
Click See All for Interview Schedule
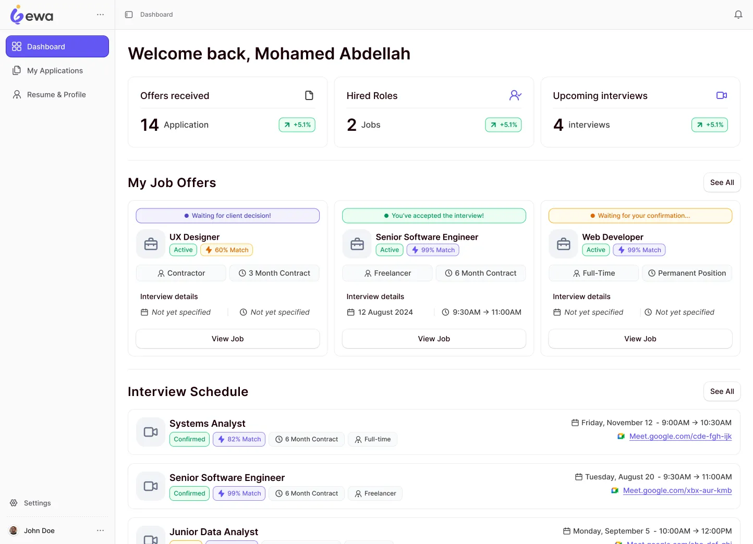[722, 391]
